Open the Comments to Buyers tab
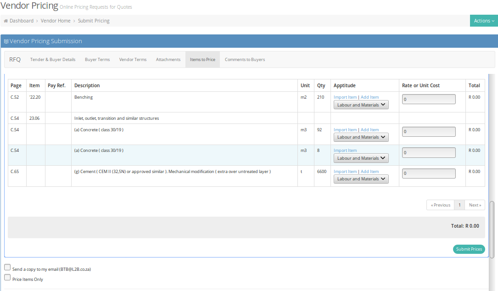498x291 pixels. (x=245, y=59)
